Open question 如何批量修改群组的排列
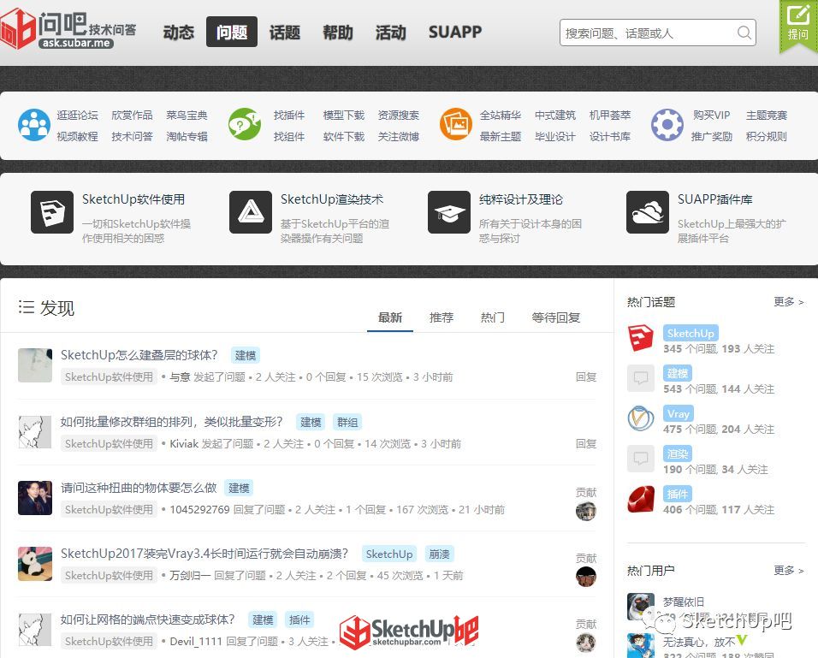Screen dimensions: 818x658 [172, 422]
